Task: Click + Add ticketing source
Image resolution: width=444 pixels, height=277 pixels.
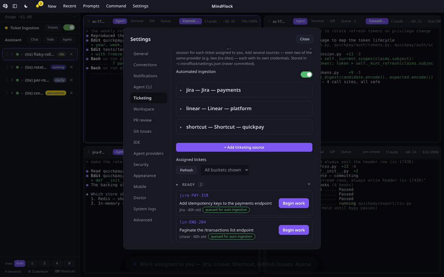Action: [x=244, y=147]
